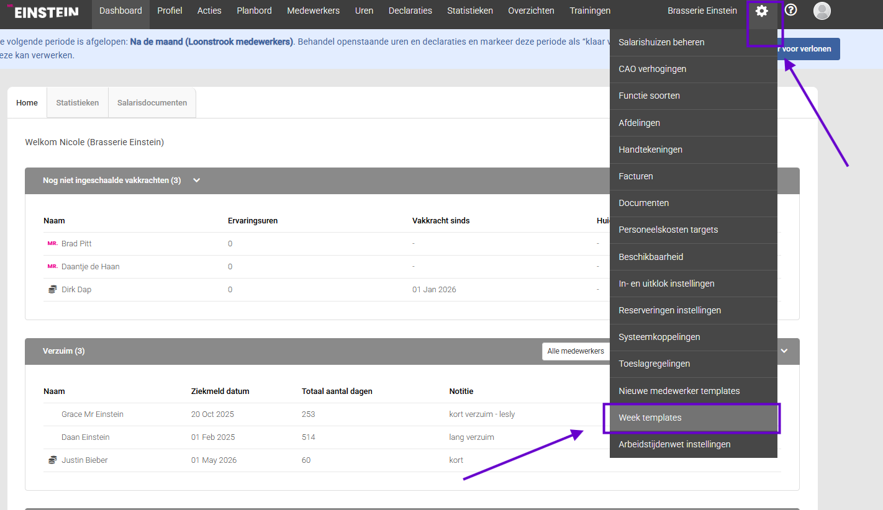Click the partially hidden voor verlonen button
The height and width of the screenshot is (510, 883).
coord(808,49)
